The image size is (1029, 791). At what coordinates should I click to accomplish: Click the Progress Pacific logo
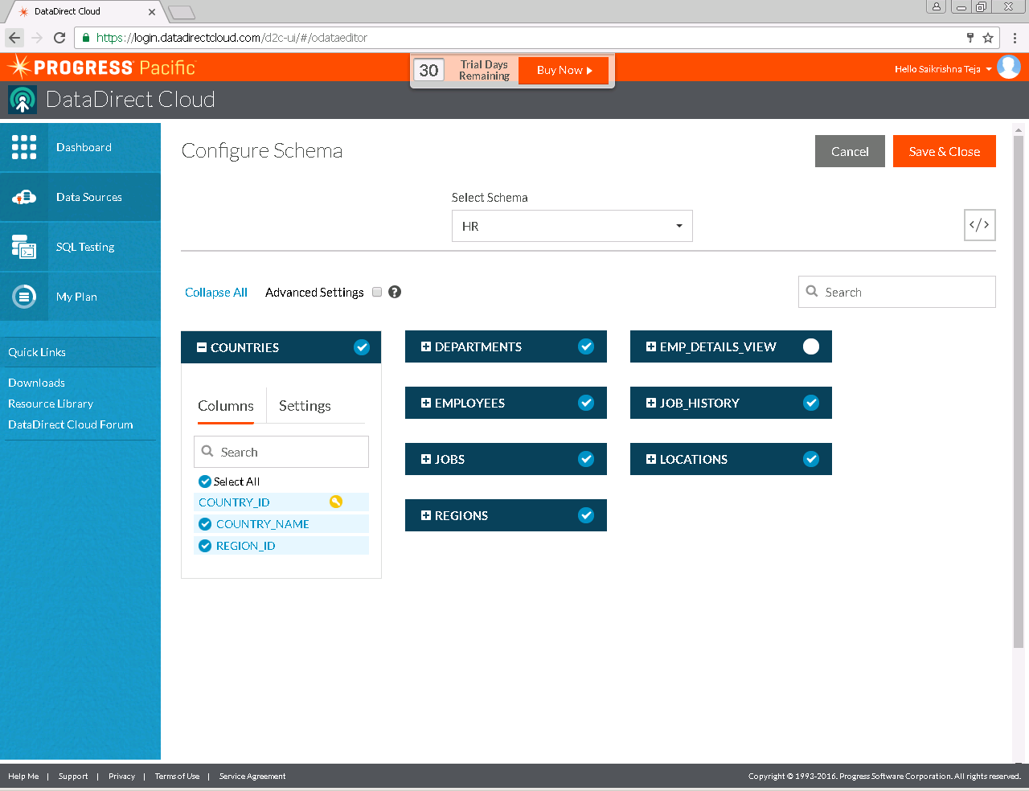click(x=101, y=68)
